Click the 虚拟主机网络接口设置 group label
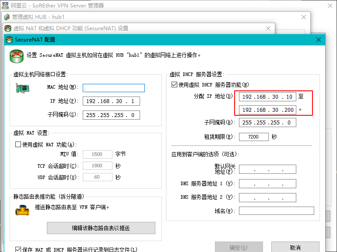Viewport: 337px width, 252px height. click(x=41, y=74)
